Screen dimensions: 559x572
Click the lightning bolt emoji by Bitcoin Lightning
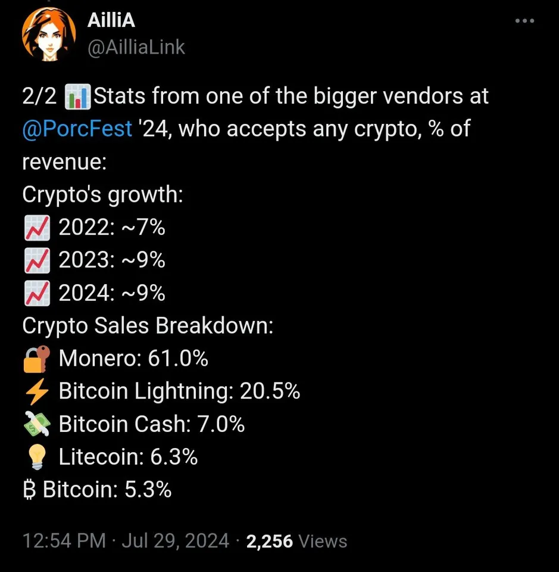(x=36, y=391)
